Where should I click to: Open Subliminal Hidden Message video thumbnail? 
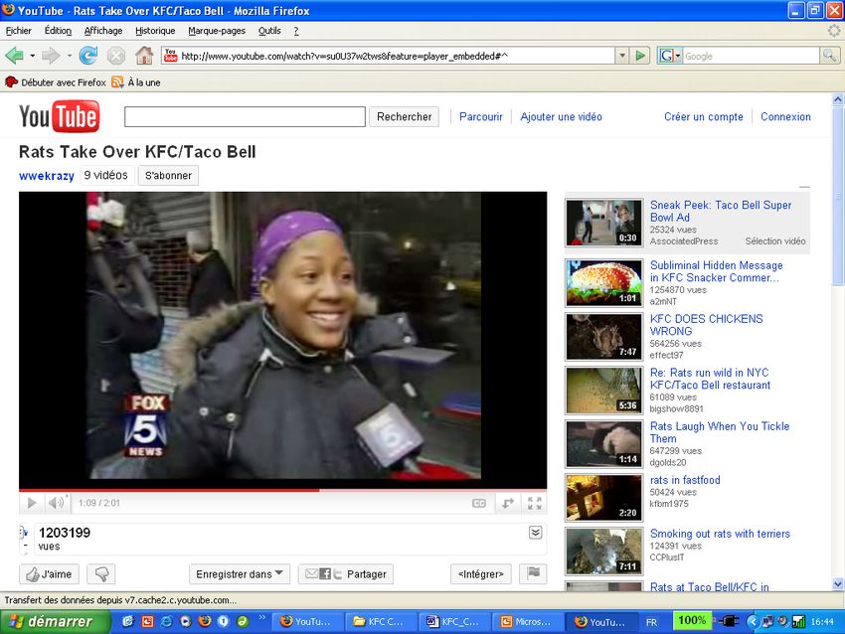[604, 283]
